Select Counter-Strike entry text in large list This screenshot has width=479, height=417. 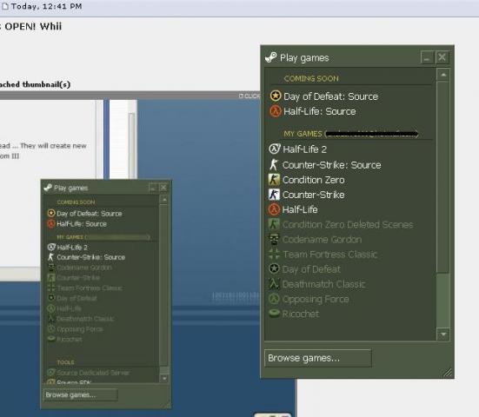314,195
